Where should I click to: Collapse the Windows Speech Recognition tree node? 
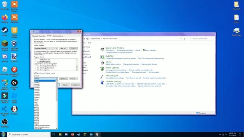click(35, 64)
